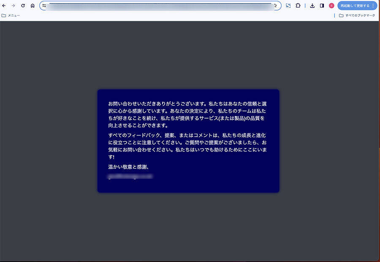
Task: View site information icon in address bar
Action: 44,5
